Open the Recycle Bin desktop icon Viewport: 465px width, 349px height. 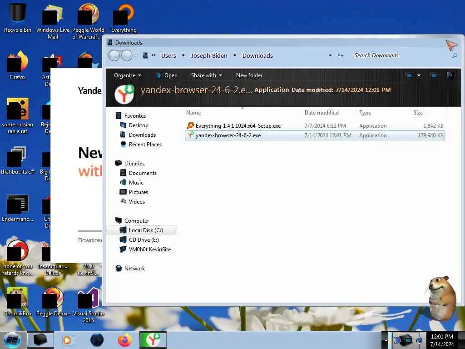coord(18,18)
